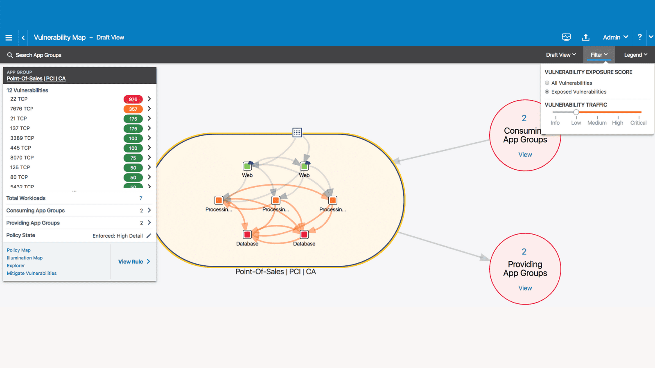Click the search magnifier icon
Viewport: 655px width, 368px height.
click(10, 55)
